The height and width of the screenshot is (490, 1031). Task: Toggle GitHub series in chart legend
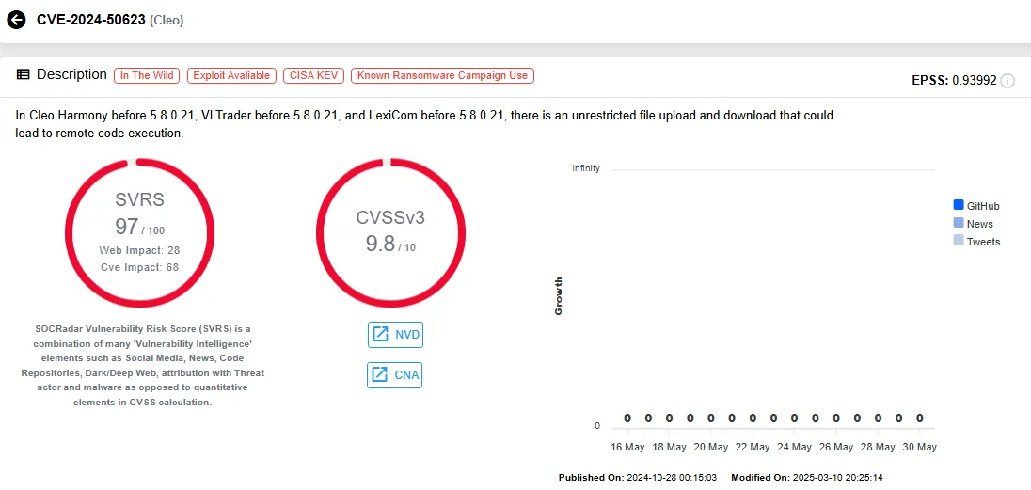(x=975, y=206)
